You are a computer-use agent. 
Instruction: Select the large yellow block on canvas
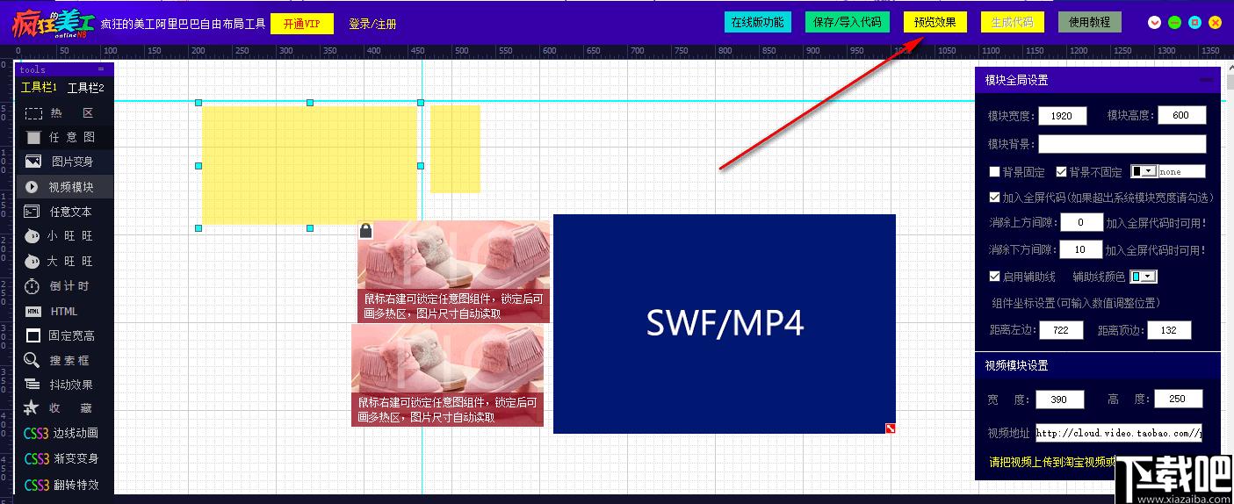[309, 165]
